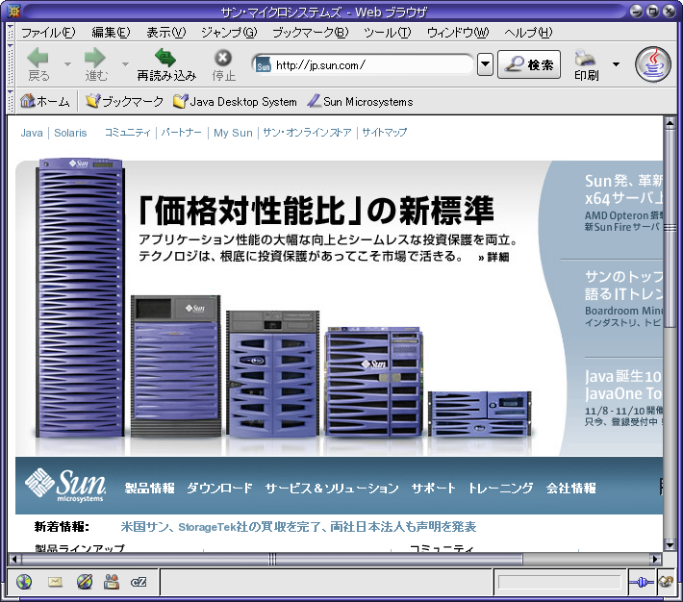The width and height of the screenshot is (683, 602).
Task: Open the ブックマーク(B) menu
Action: (x=310, y=33)
